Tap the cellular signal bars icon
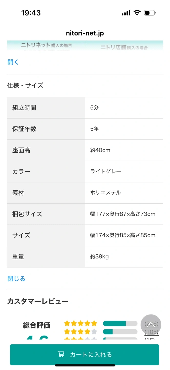Screen dimensions: 170x370 point(126,13)
